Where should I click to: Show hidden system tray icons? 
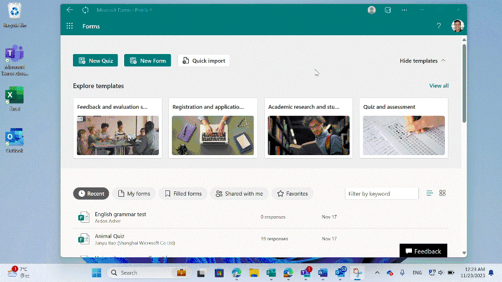(x=377, y=273)
